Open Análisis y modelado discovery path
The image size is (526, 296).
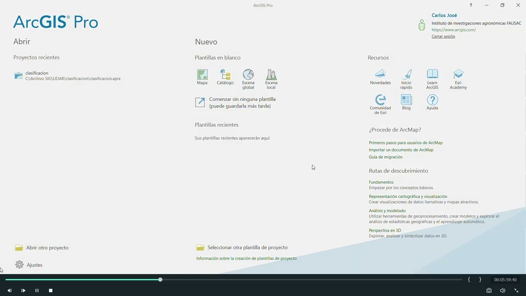coord(387,211)
